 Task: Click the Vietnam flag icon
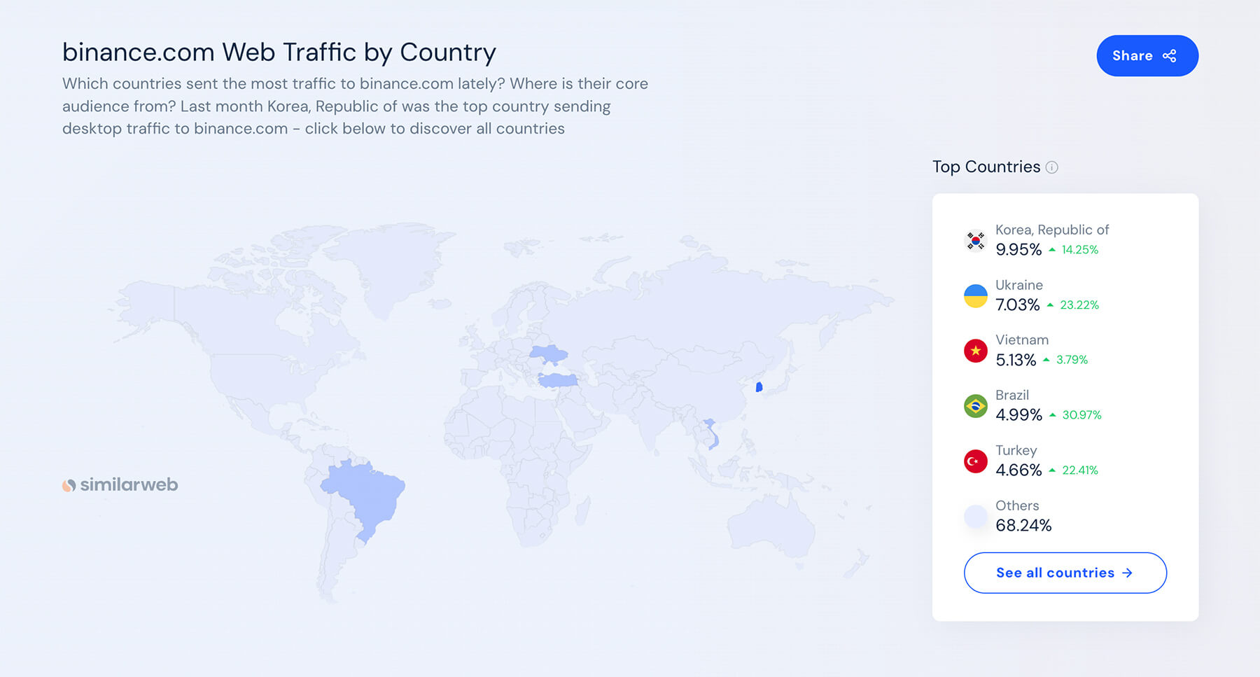click(975, 351)
